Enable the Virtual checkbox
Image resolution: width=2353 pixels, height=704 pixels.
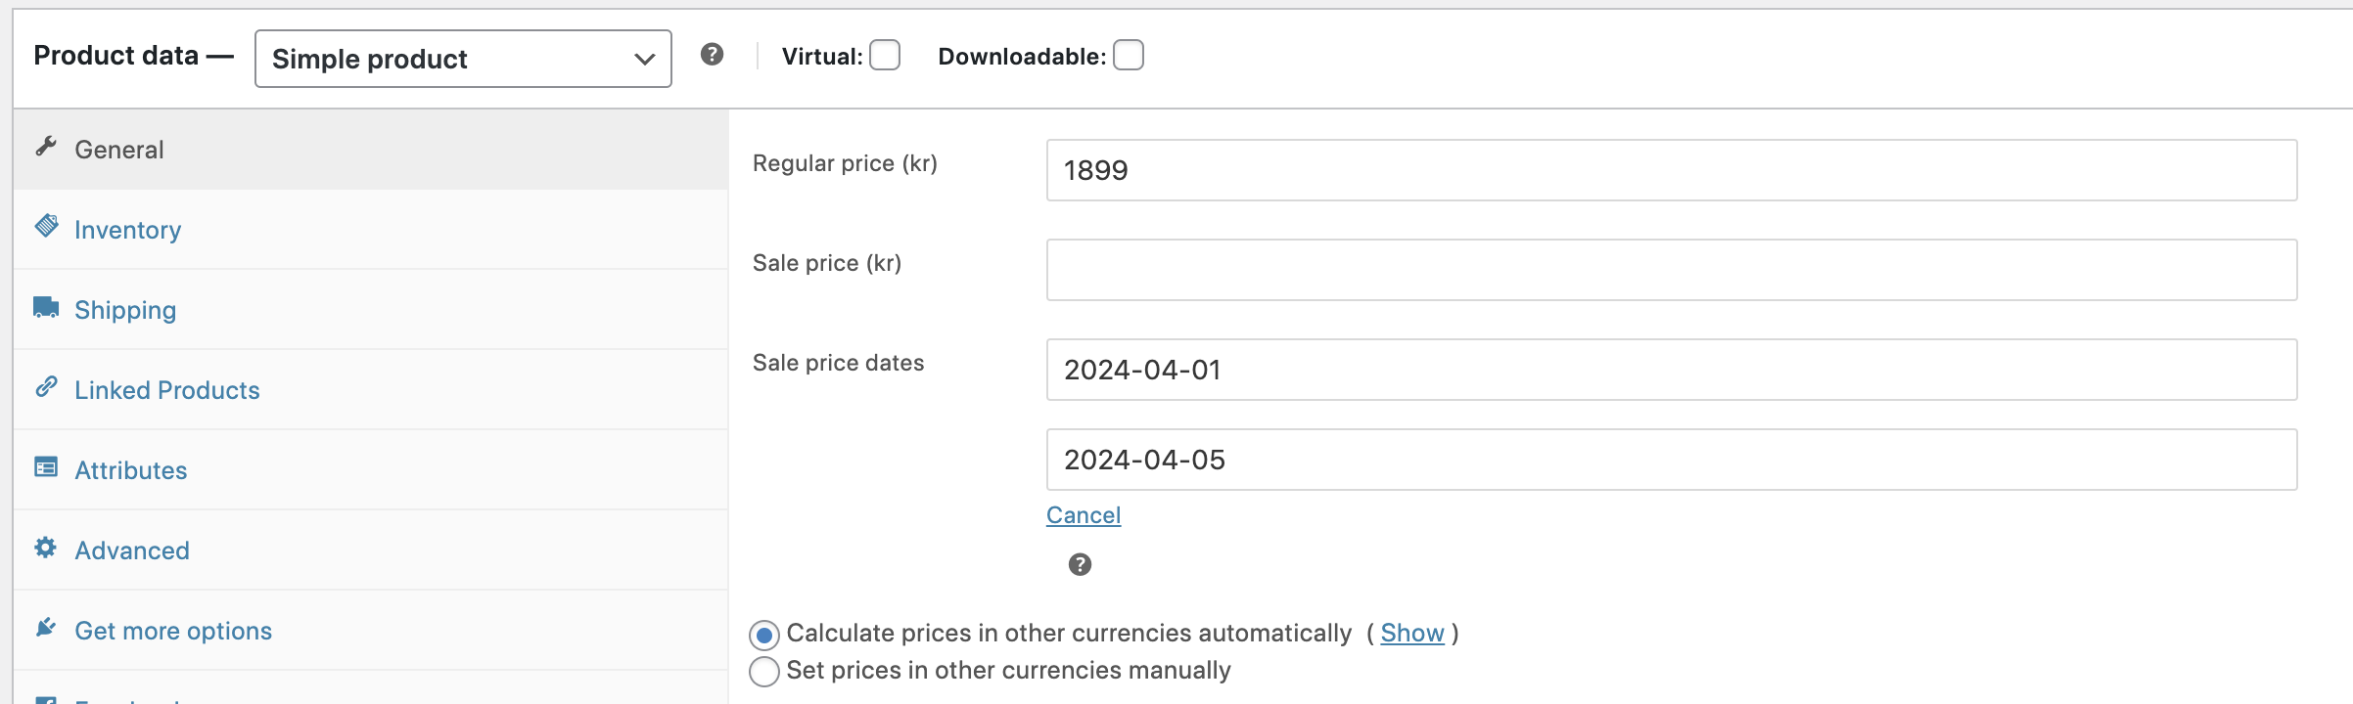885,55
